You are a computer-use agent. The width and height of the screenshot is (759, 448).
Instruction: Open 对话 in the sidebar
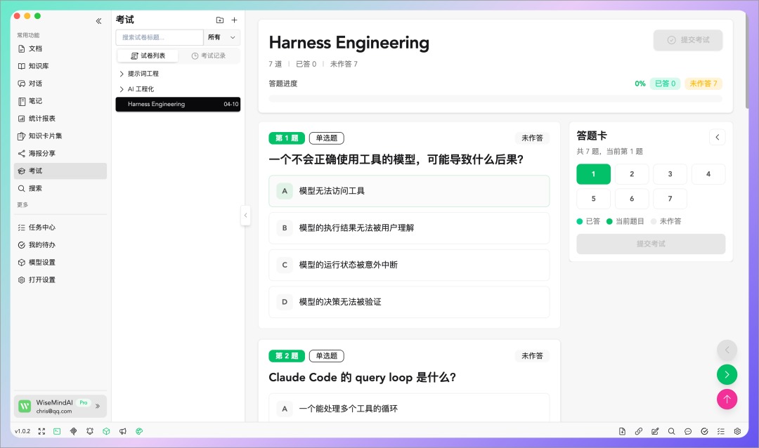point(60,84)
